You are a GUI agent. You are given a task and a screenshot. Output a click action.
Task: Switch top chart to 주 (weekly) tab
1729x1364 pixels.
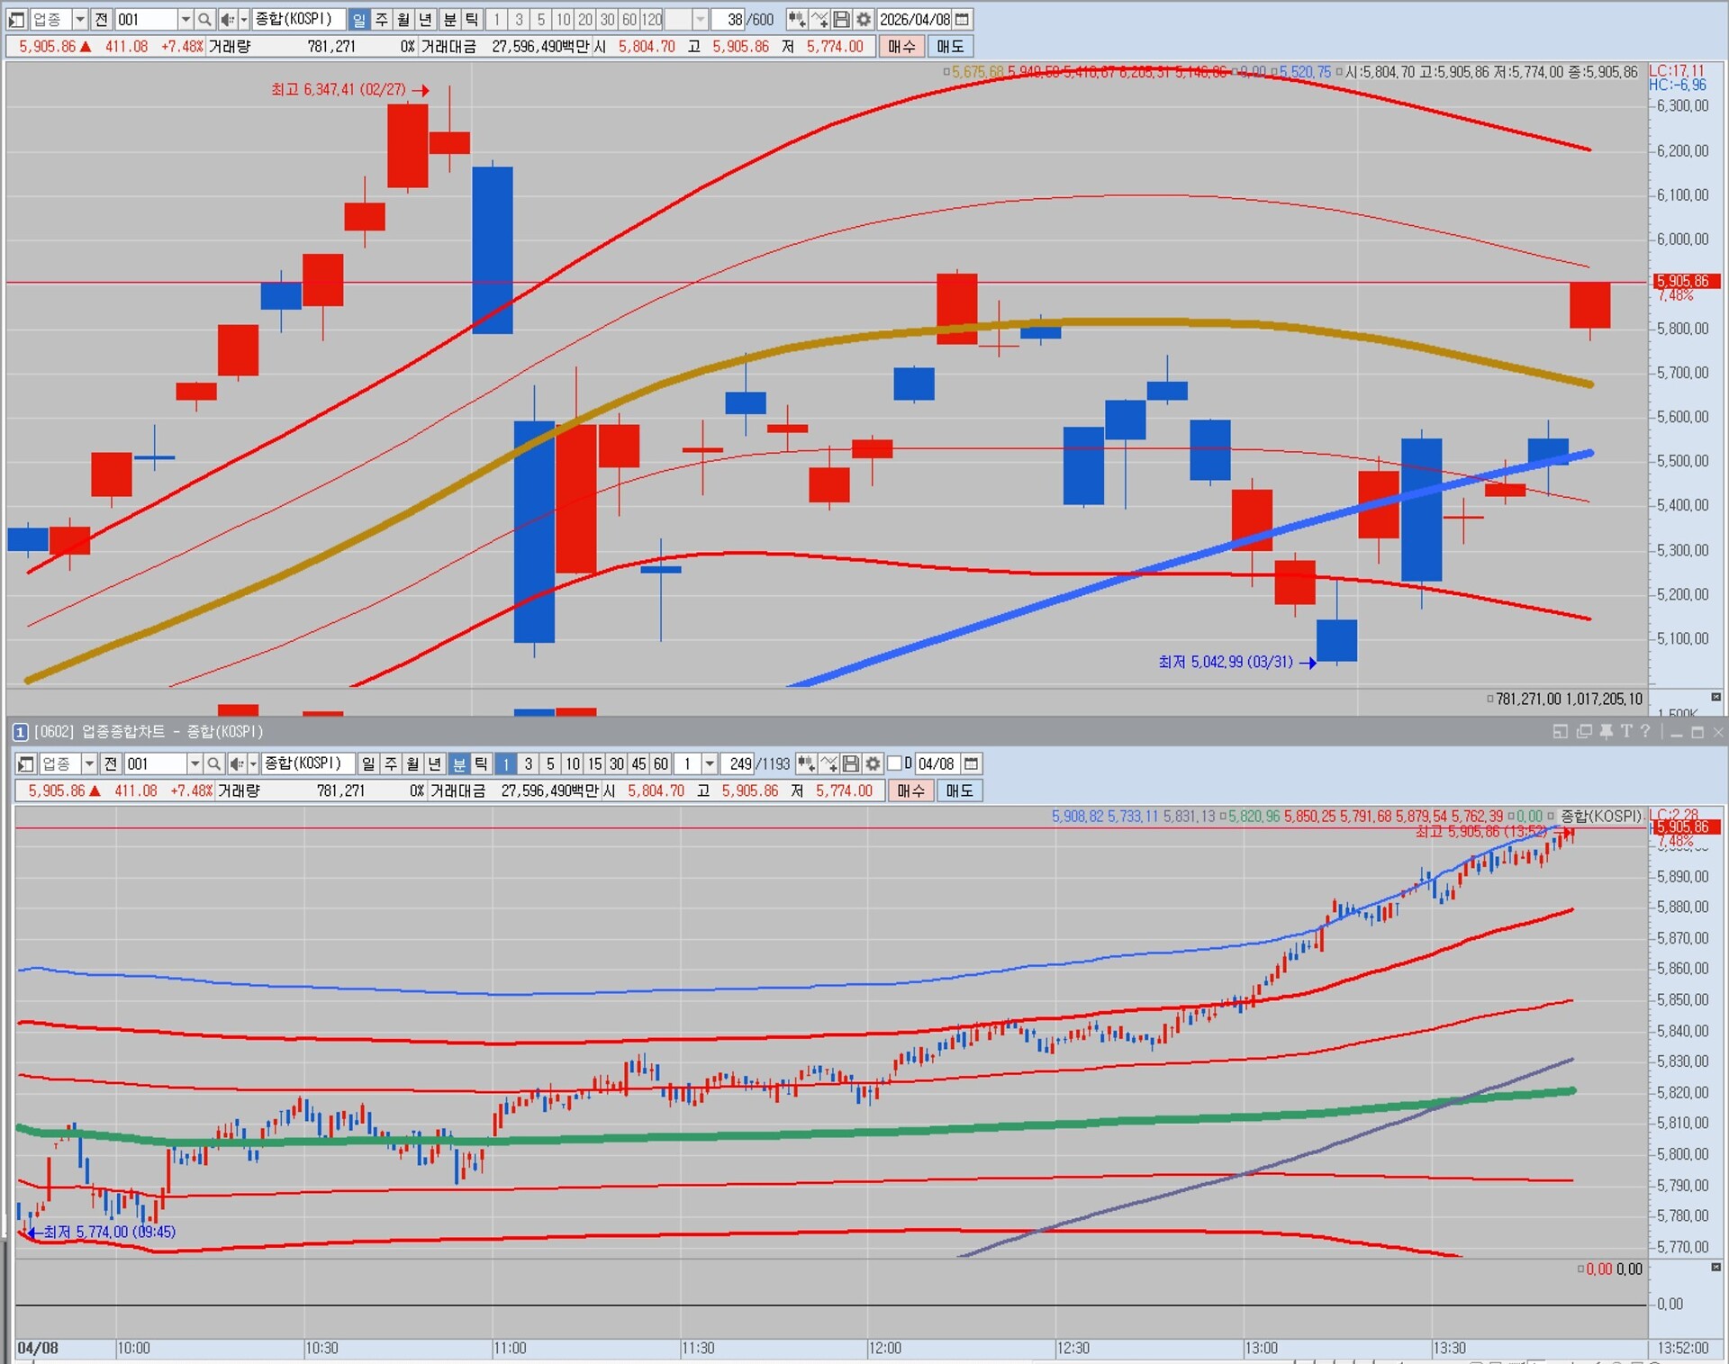click(x=382, y=19)
